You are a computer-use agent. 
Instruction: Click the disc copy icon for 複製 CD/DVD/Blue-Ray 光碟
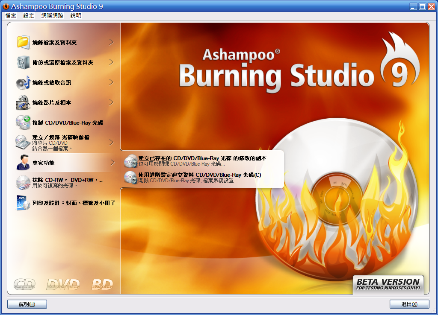23,122
